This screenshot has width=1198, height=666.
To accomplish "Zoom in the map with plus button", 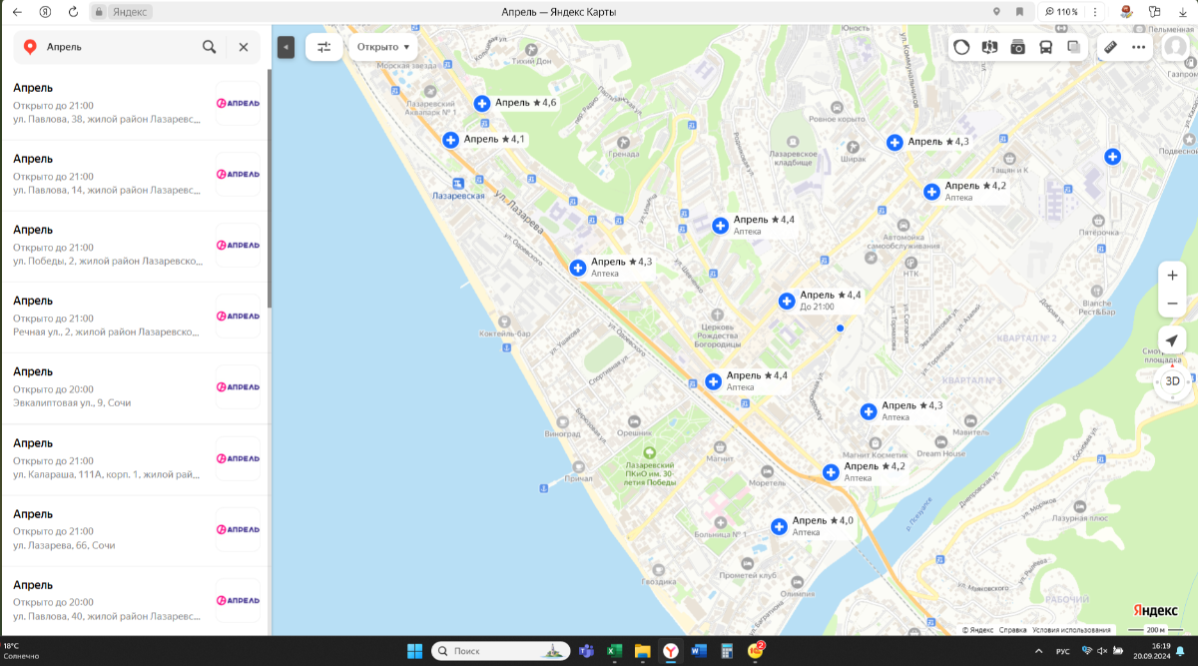I will click(x=1172, y=276).
